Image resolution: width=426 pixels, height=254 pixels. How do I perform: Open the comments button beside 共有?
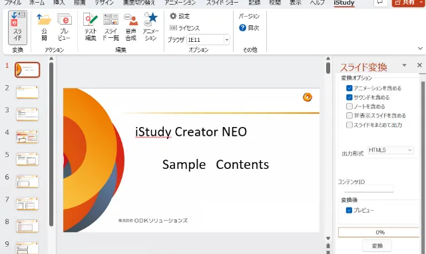point(380,3)
